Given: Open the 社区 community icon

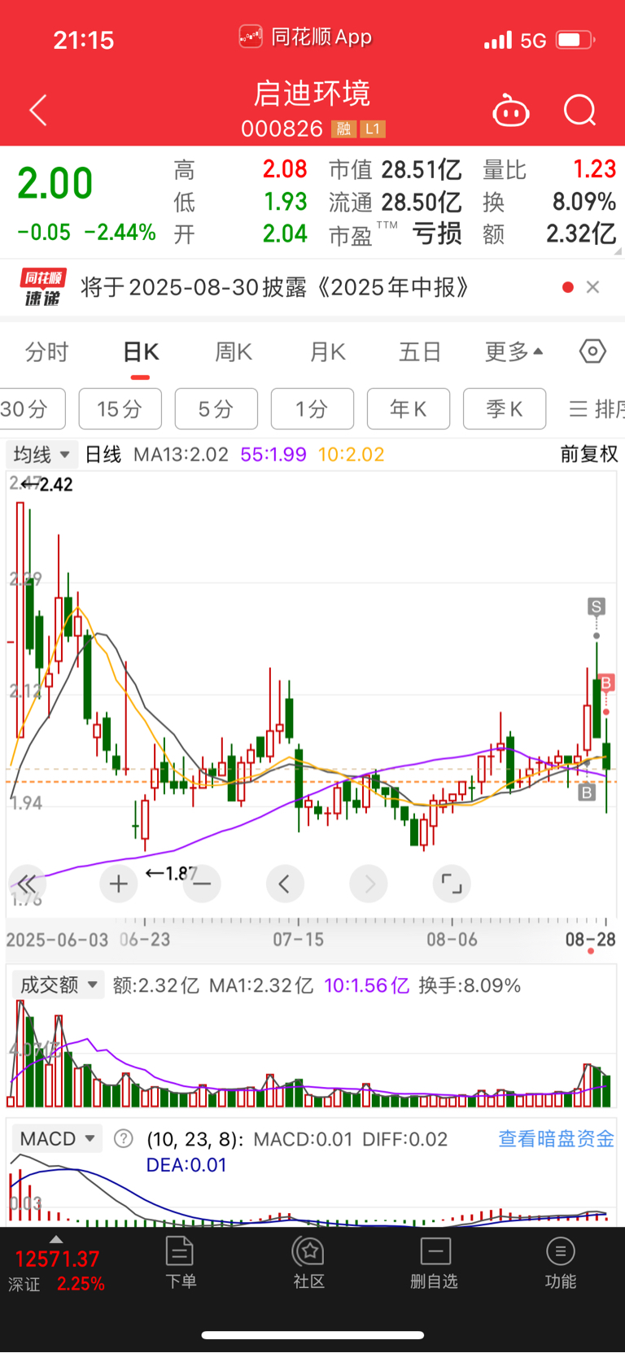Looking at the screenshot, I should pyautogui.click(x=308, y=1263).
